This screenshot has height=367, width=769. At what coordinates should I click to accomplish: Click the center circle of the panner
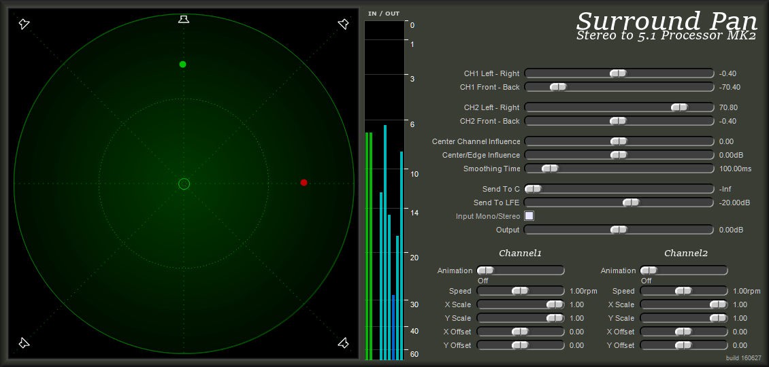[x=184, y=183]
